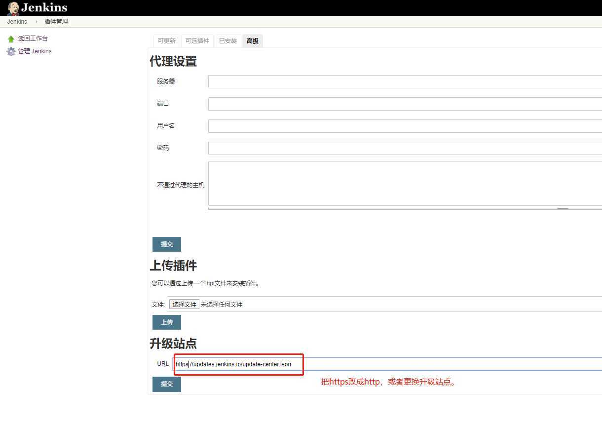Screen dimensions: 602x428
Task: Click the 选择文件 file chooser button
Action: [184, 305]
